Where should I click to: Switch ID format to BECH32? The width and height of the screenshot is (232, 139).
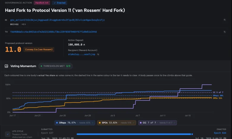point(14,24)
